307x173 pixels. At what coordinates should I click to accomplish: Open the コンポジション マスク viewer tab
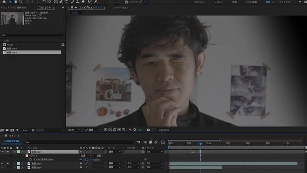[90, 8]
